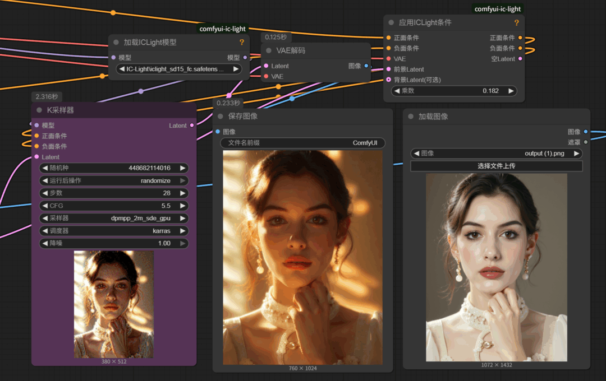Collapse the 加载图像 node via its title dot
Screen dimensions: 606x381
(411, 116)
